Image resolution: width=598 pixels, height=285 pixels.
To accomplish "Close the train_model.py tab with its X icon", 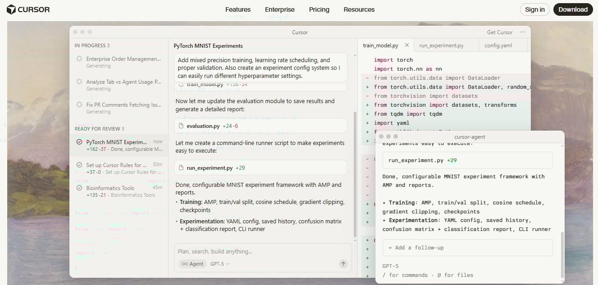I will [407, 45].
